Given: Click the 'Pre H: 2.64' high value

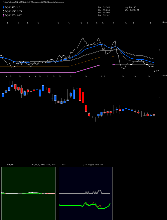Looking at the screenshot, I should (x=104, y=10).
